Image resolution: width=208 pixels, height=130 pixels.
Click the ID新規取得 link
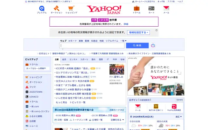(x=144, y=100)
